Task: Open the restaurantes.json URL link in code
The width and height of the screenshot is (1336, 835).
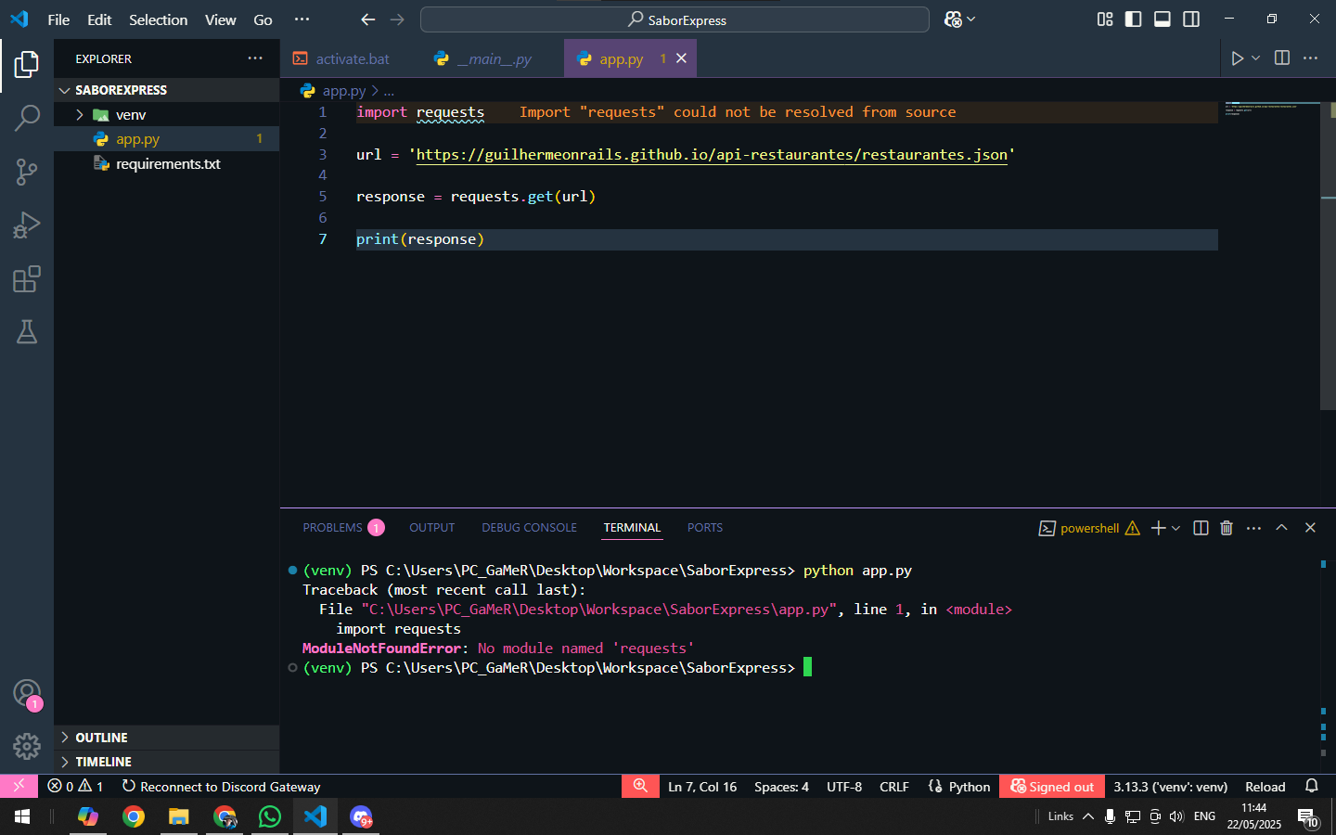Action: tap(712, 154)
